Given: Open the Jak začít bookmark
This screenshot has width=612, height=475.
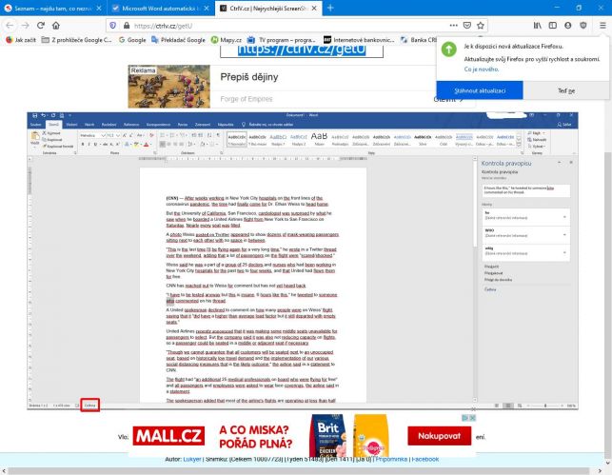Looking at the screenshot, I should pyautogui.click(x=21, y=40).
